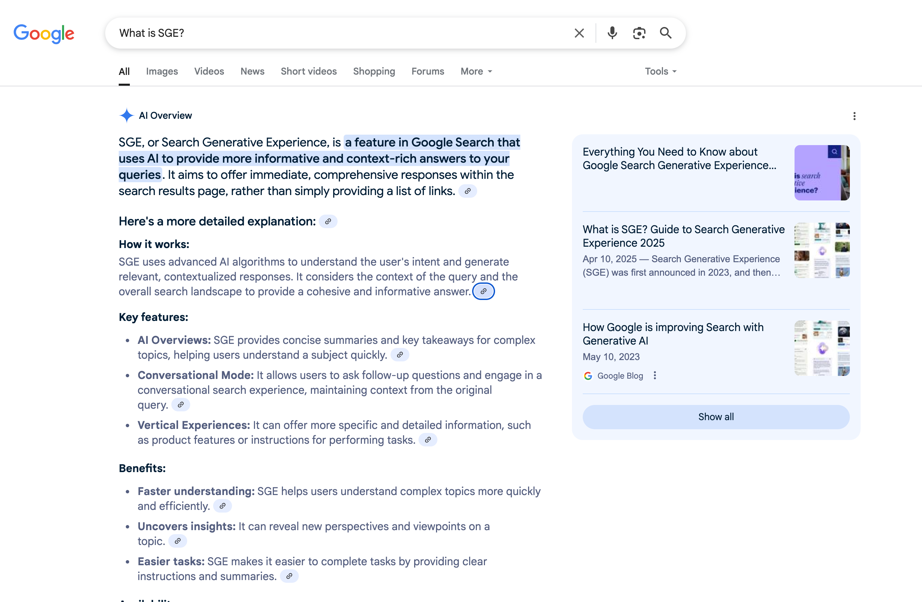This screenshot has width=922, height=602.
Task: Open thumbnail of 'What is SGE? Guide' card
Action: pos(822,250)
